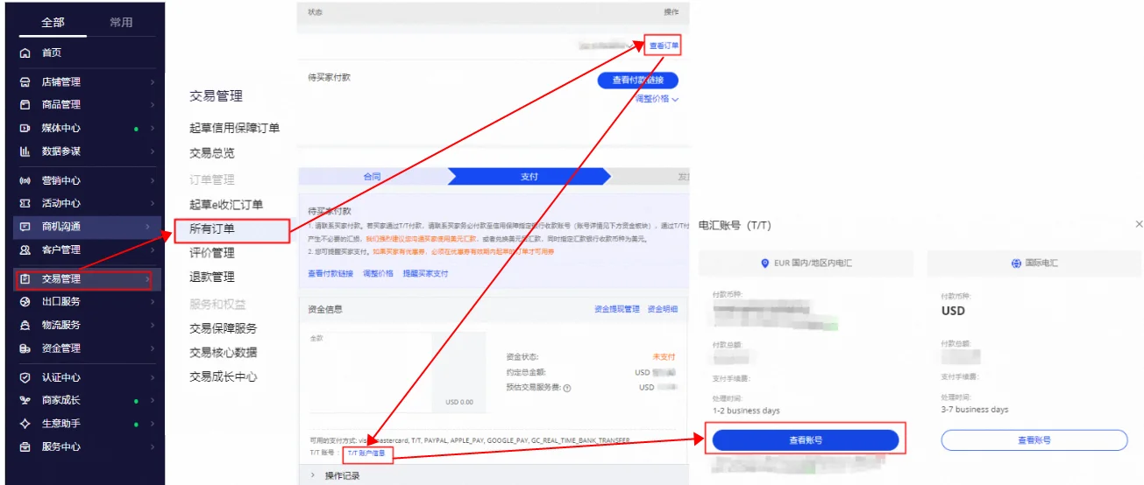Image resolution: width=1144 pixels, height=485 pixels.
Task: Click the 出口服务 icon
Action: [x=25, y=302]
